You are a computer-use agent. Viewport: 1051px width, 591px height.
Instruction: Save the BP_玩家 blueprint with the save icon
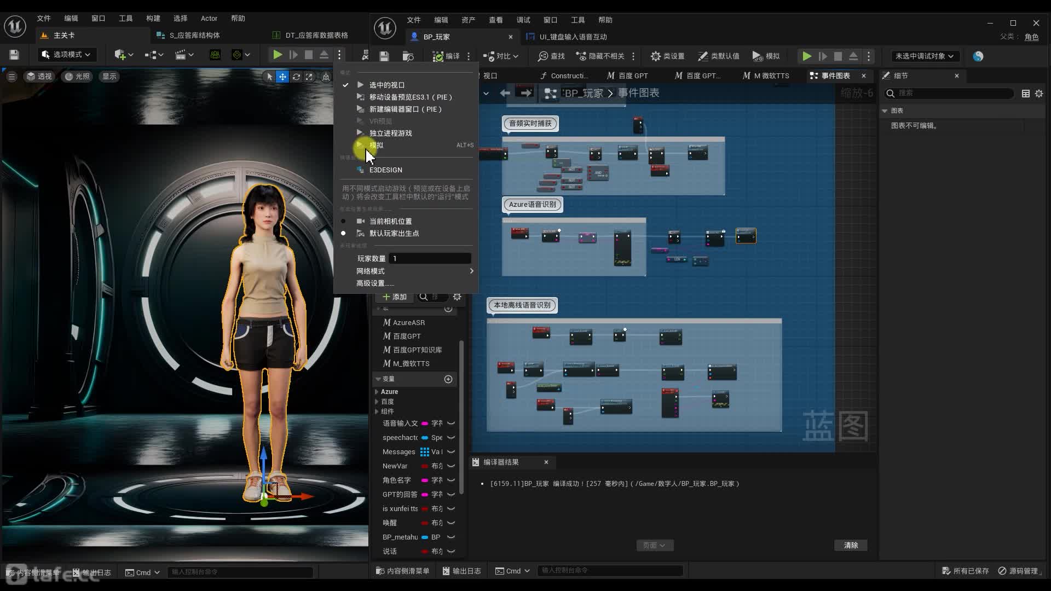384,56
